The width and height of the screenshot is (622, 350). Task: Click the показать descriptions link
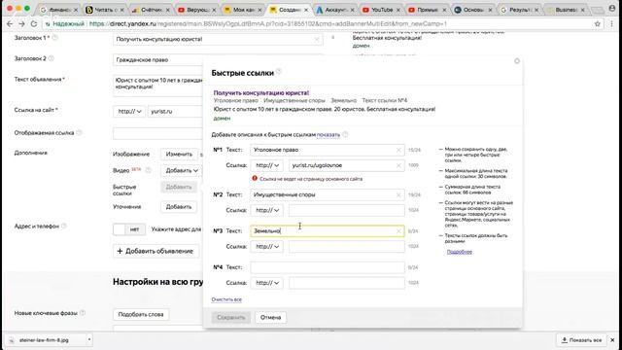click(328, 134)
